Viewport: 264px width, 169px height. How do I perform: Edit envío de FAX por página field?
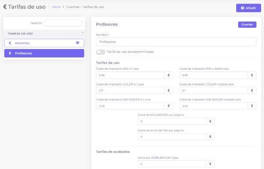coord(172,137)
